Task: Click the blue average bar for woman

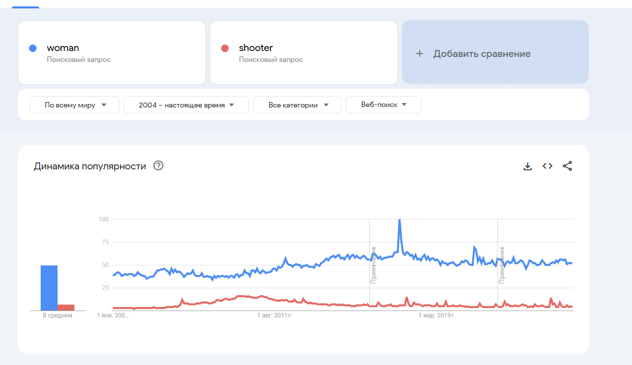Action: (49, 288)
